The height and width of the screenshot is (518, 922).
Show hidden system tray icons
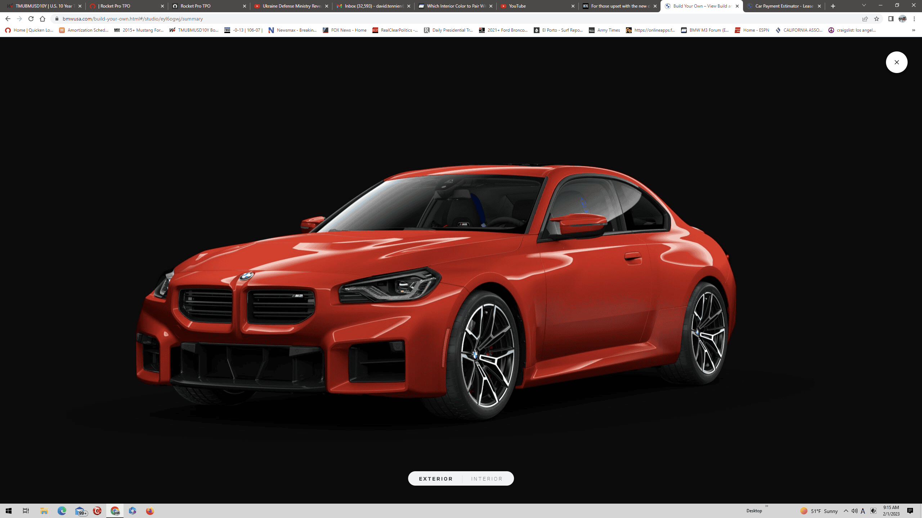(846, 511)
